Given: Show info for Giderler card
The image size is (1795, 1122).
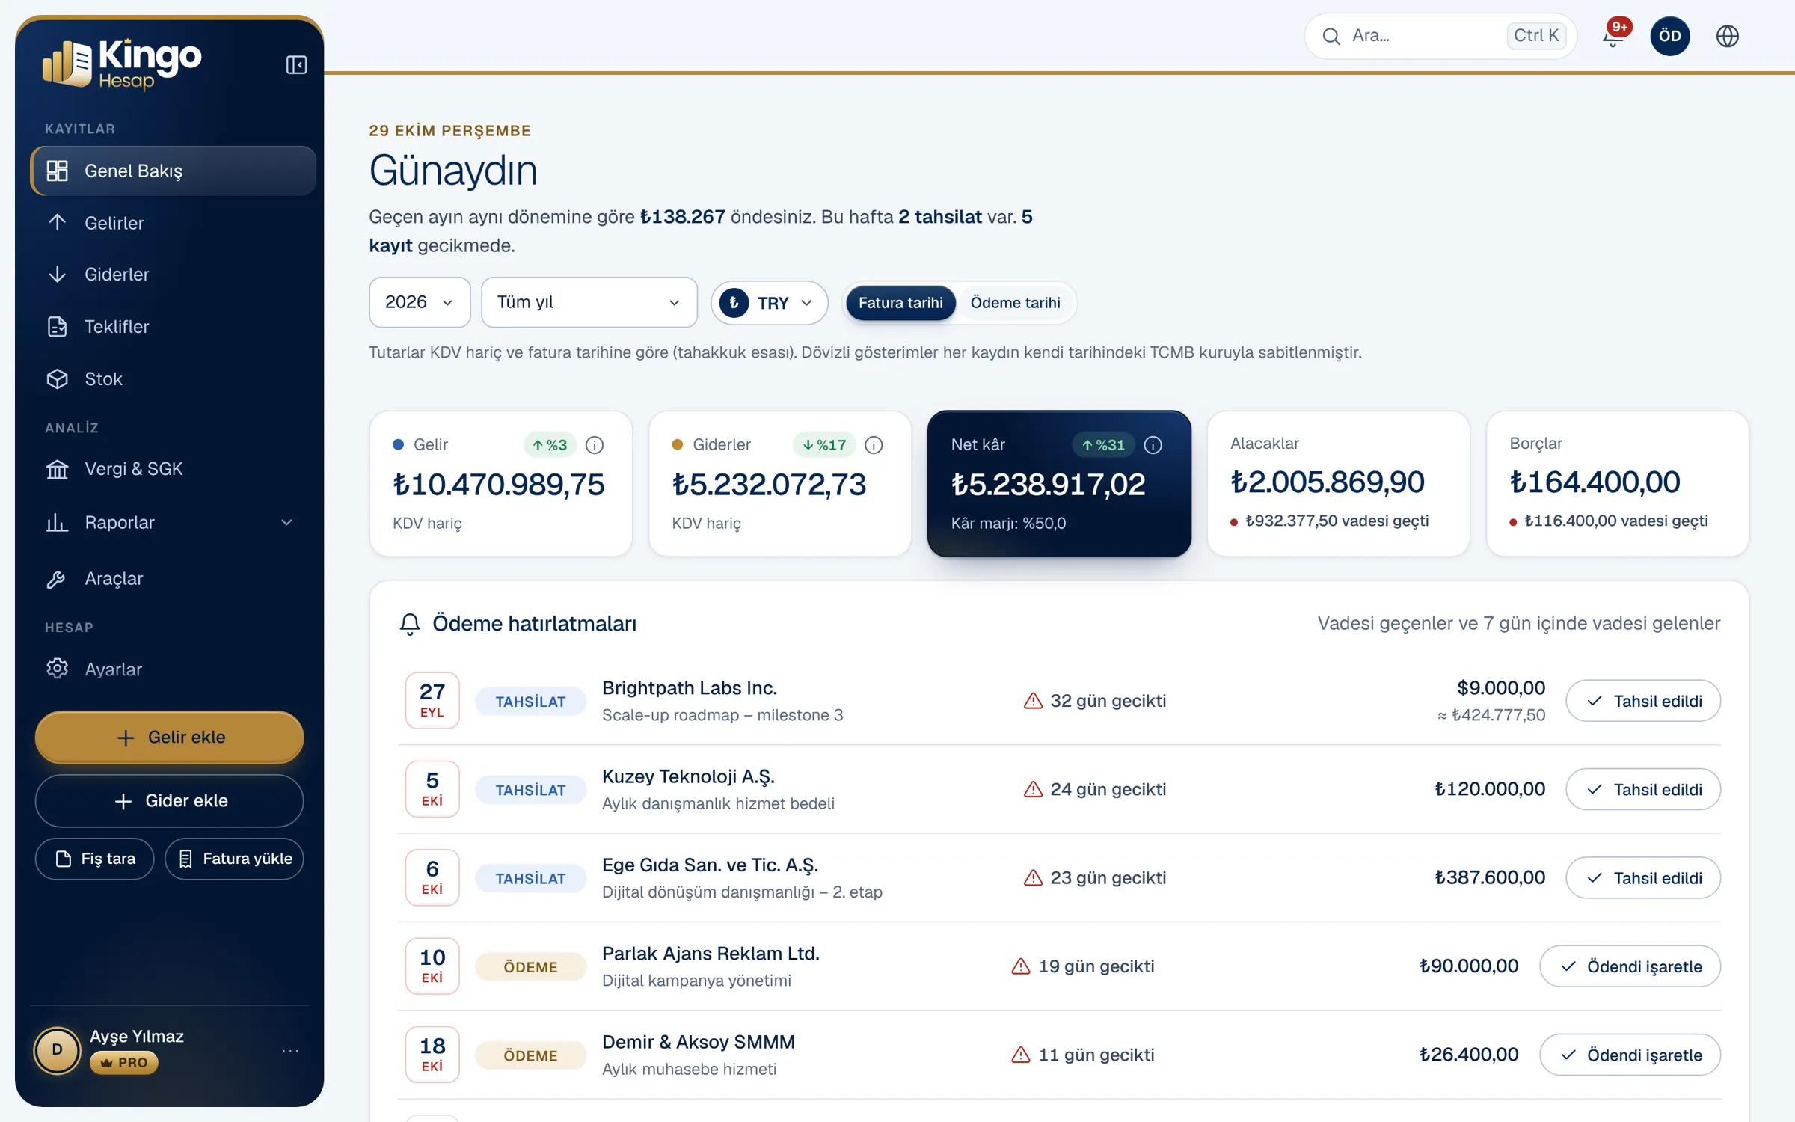Looking at the screenshot, I should pos(874,445).
